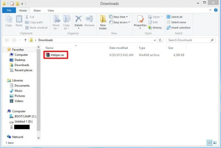The width and height of the screenshot is (221, 148).
Task: Click Invert selection in ribbon
Action: pyautogui.click(x=178, y=28)
